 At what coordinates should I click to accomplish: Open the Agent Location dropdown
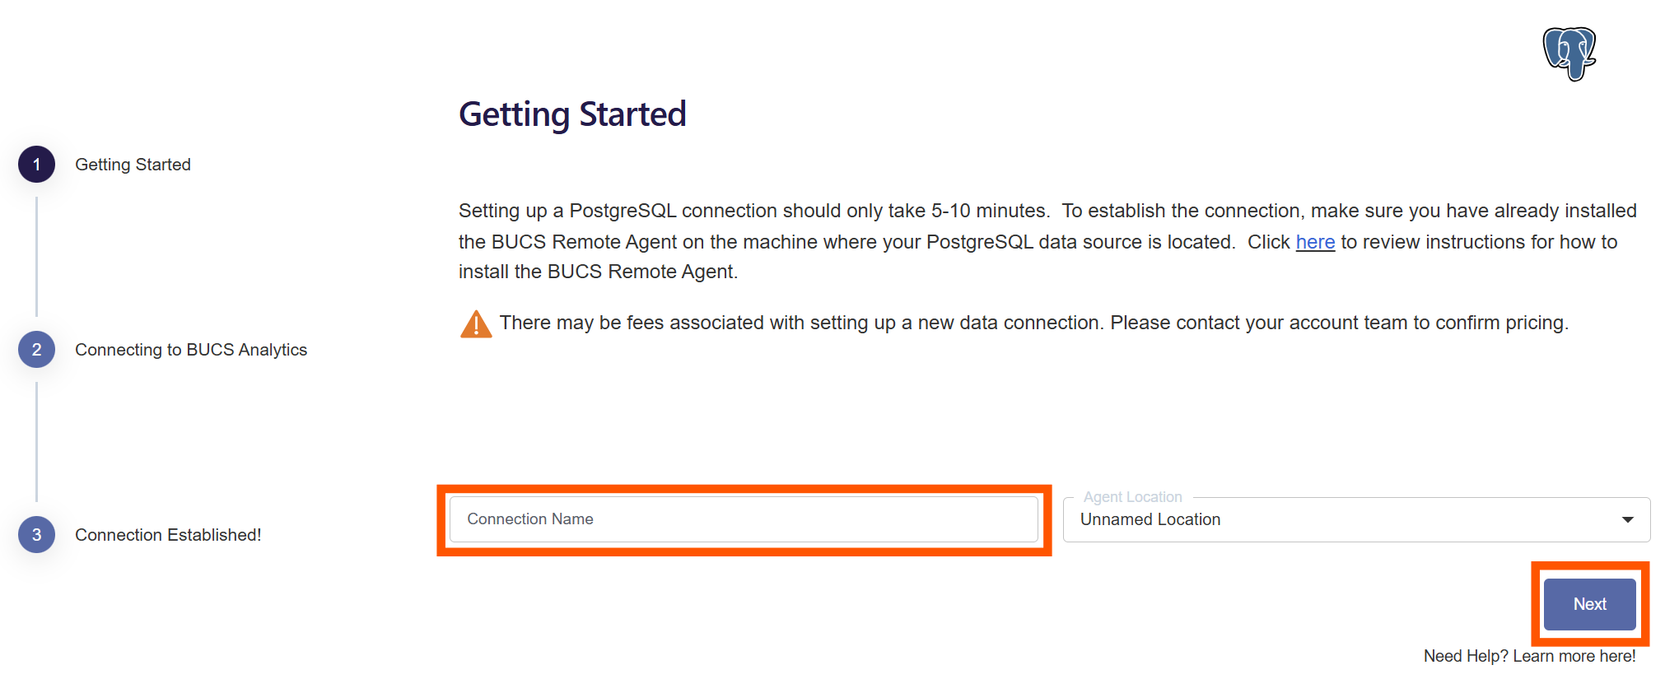(1356, 519)
